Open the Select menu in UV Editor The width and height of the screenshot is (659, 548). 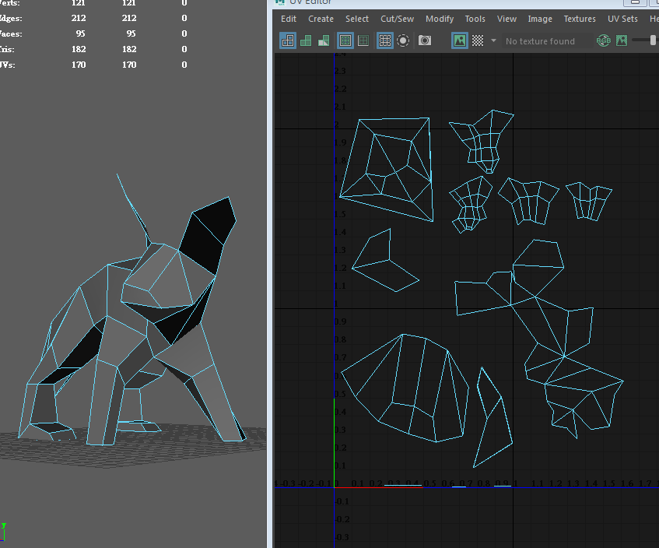[357, 19]
